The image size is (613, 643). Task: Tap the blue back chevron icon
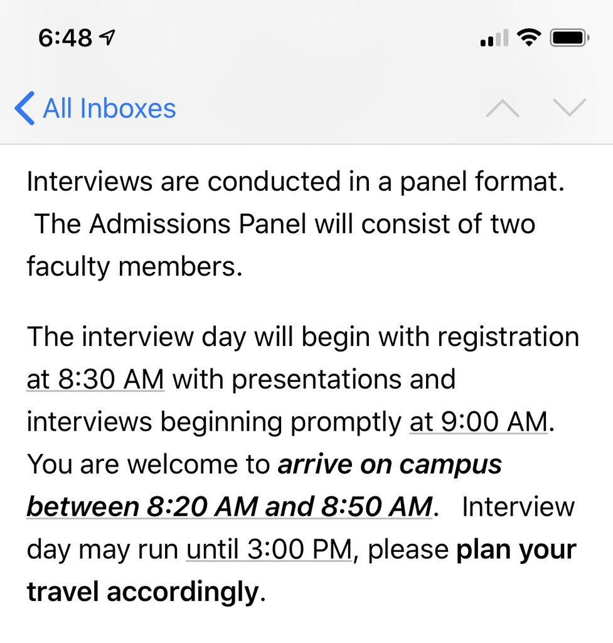[x=24, y=108]
